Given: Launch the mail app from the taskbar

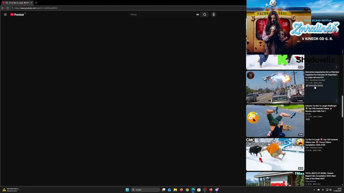Looking at the screenshot, I should tap(169, 190).
